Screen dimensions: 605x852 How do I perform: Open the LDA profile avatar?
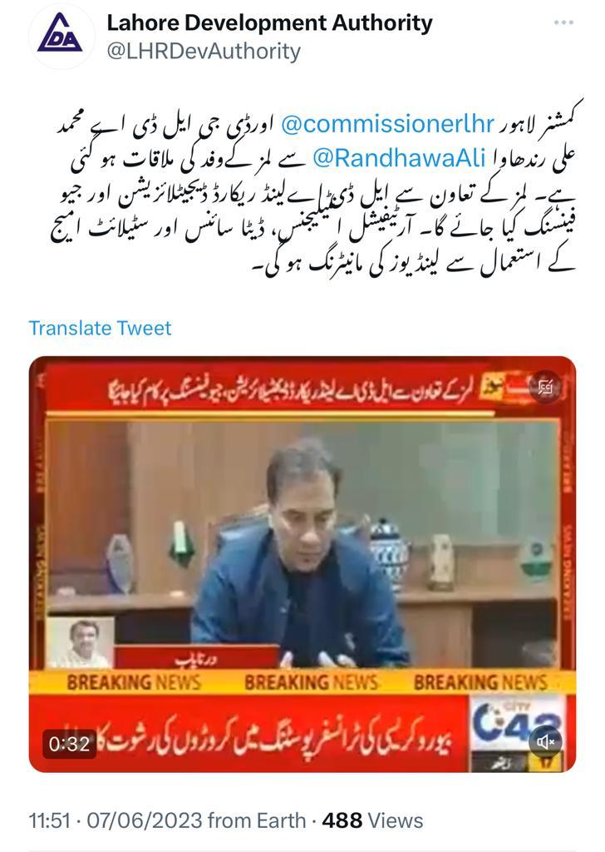[x=61, y=36]
